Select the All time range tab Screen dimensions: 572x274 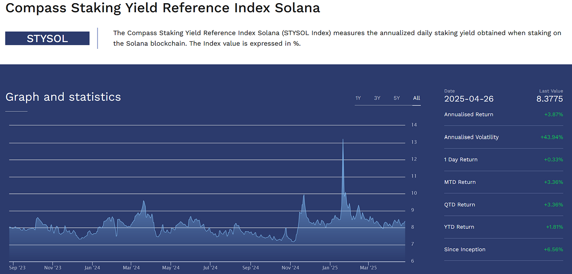point(417,98)
